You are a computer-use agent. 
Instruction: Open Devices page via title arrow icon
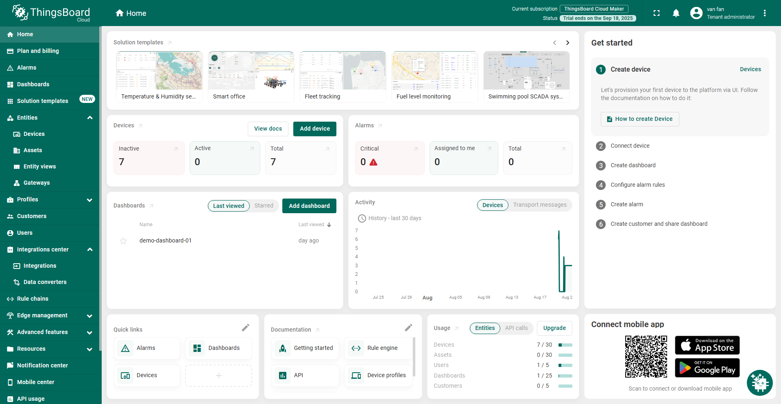tap(140, 126)
